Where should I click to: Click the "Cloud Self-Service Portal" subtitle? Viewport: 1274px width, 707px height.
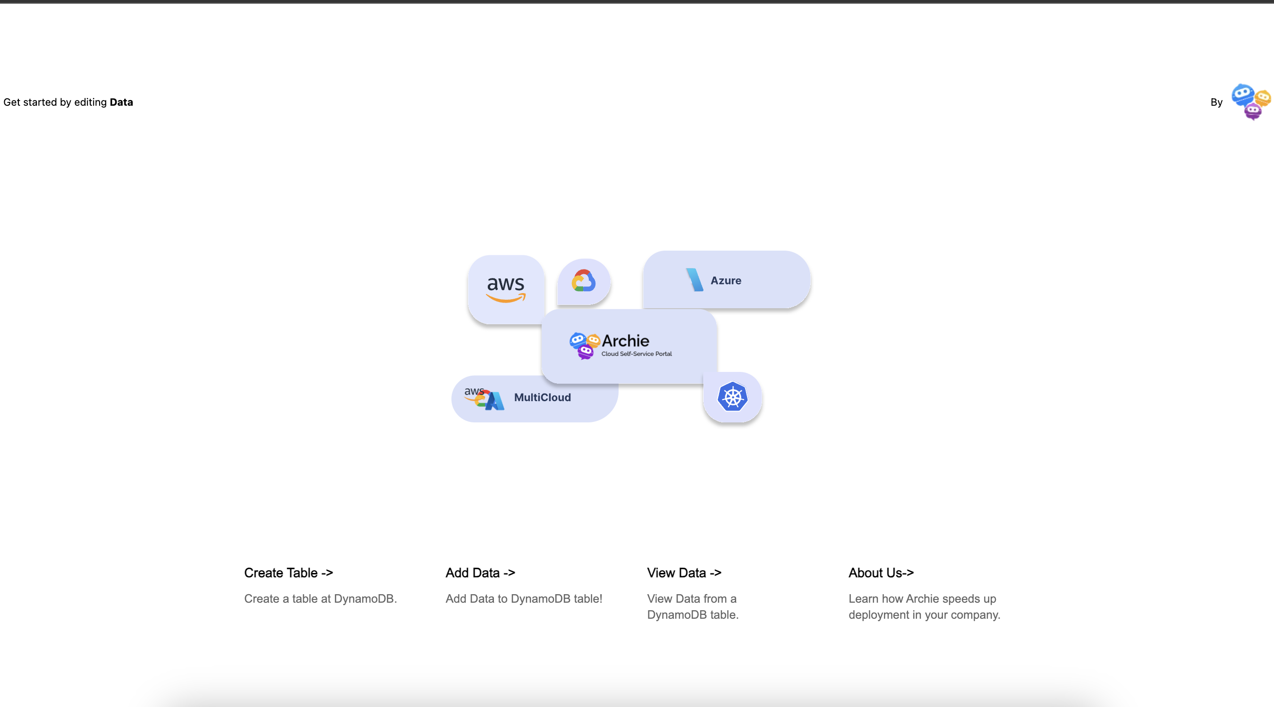(x=637, y=354)
